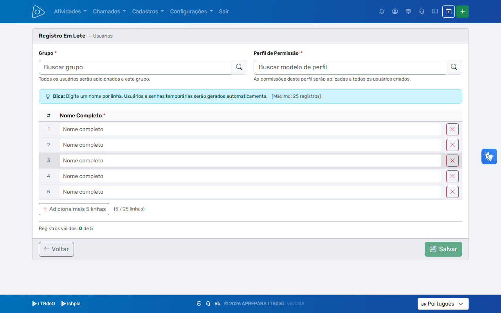Open the book documentation icon
Screen dimensions: 501x313
[x=435, y=11]
